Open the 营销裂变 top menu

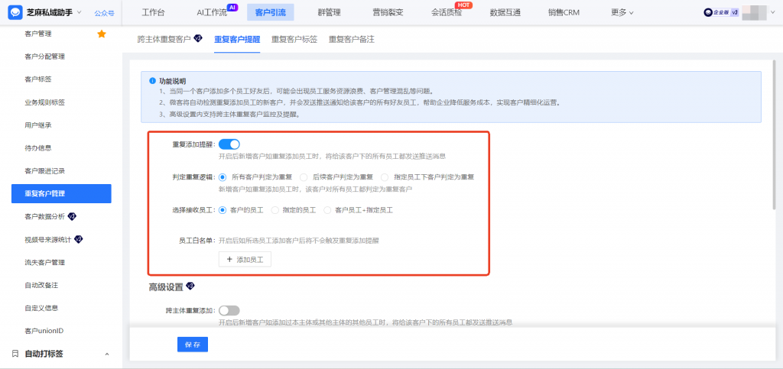[388, 12]
